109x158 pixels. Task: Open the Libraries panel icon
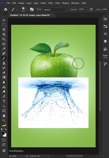105,19
